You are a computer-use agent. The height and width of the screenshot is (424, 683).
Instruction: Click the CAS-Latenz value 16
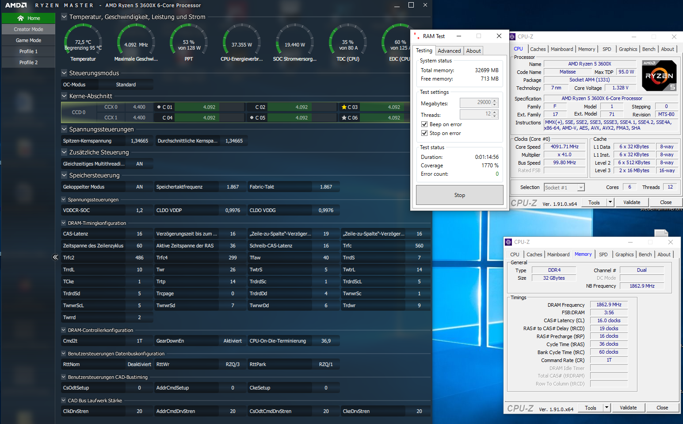(139, 234)
